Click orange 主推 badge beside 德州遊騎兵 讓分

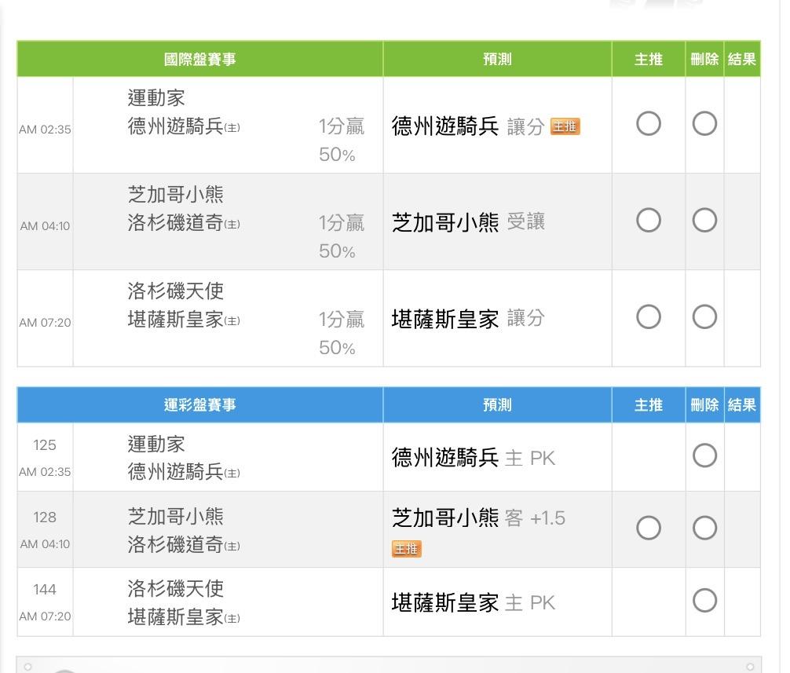point(565,127)
